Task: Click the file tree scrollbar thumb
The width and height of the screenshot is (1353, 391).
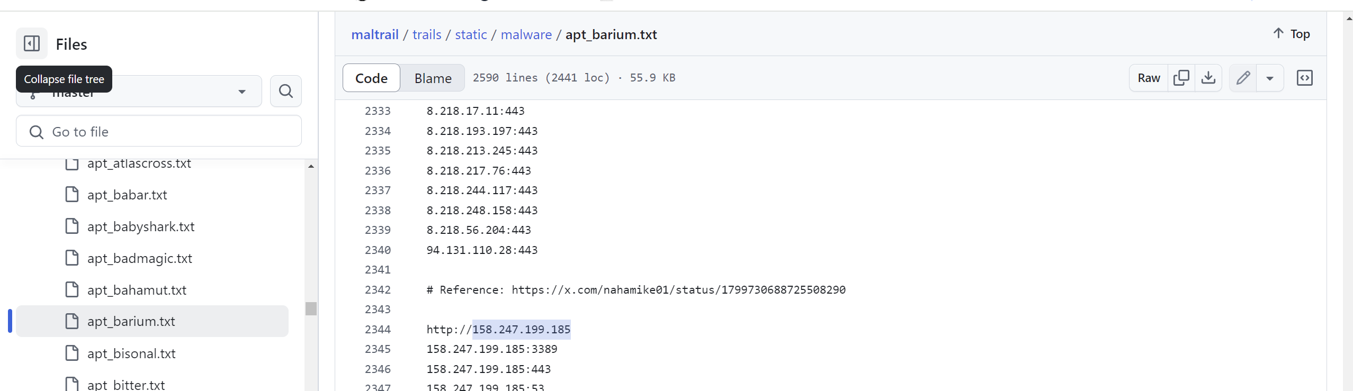Action: pyautogui.click(x=311, y=308)
